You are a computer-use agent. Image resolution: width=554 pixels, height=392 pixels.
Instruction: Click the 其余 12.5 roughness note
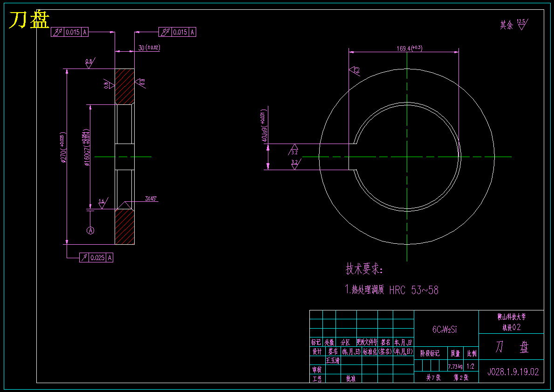pyautogui.click(x=514, y=25)
